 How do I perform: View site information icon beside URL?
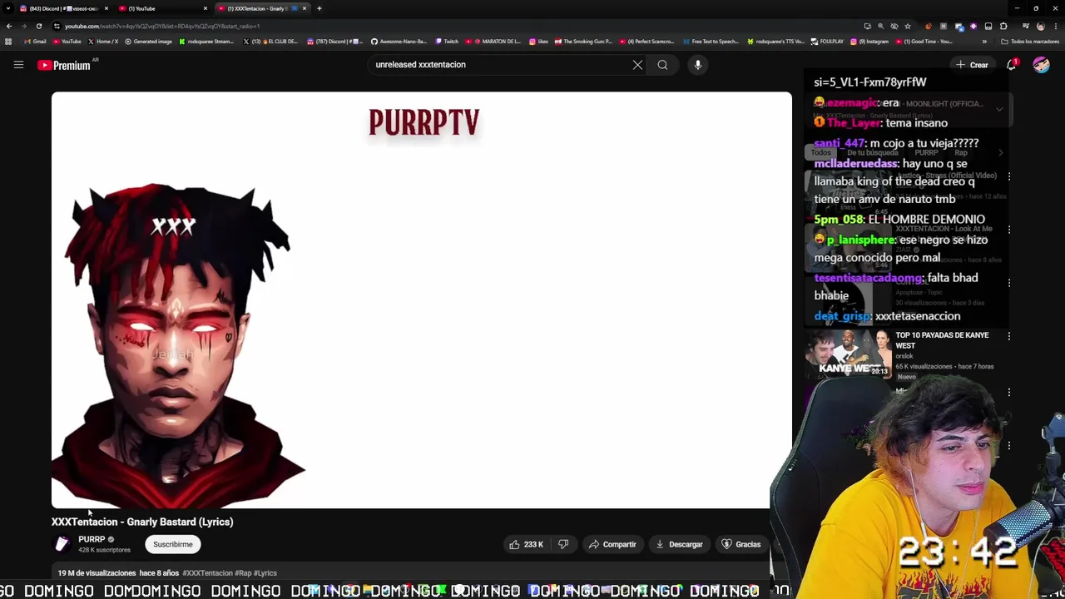(x=57, y=26)
